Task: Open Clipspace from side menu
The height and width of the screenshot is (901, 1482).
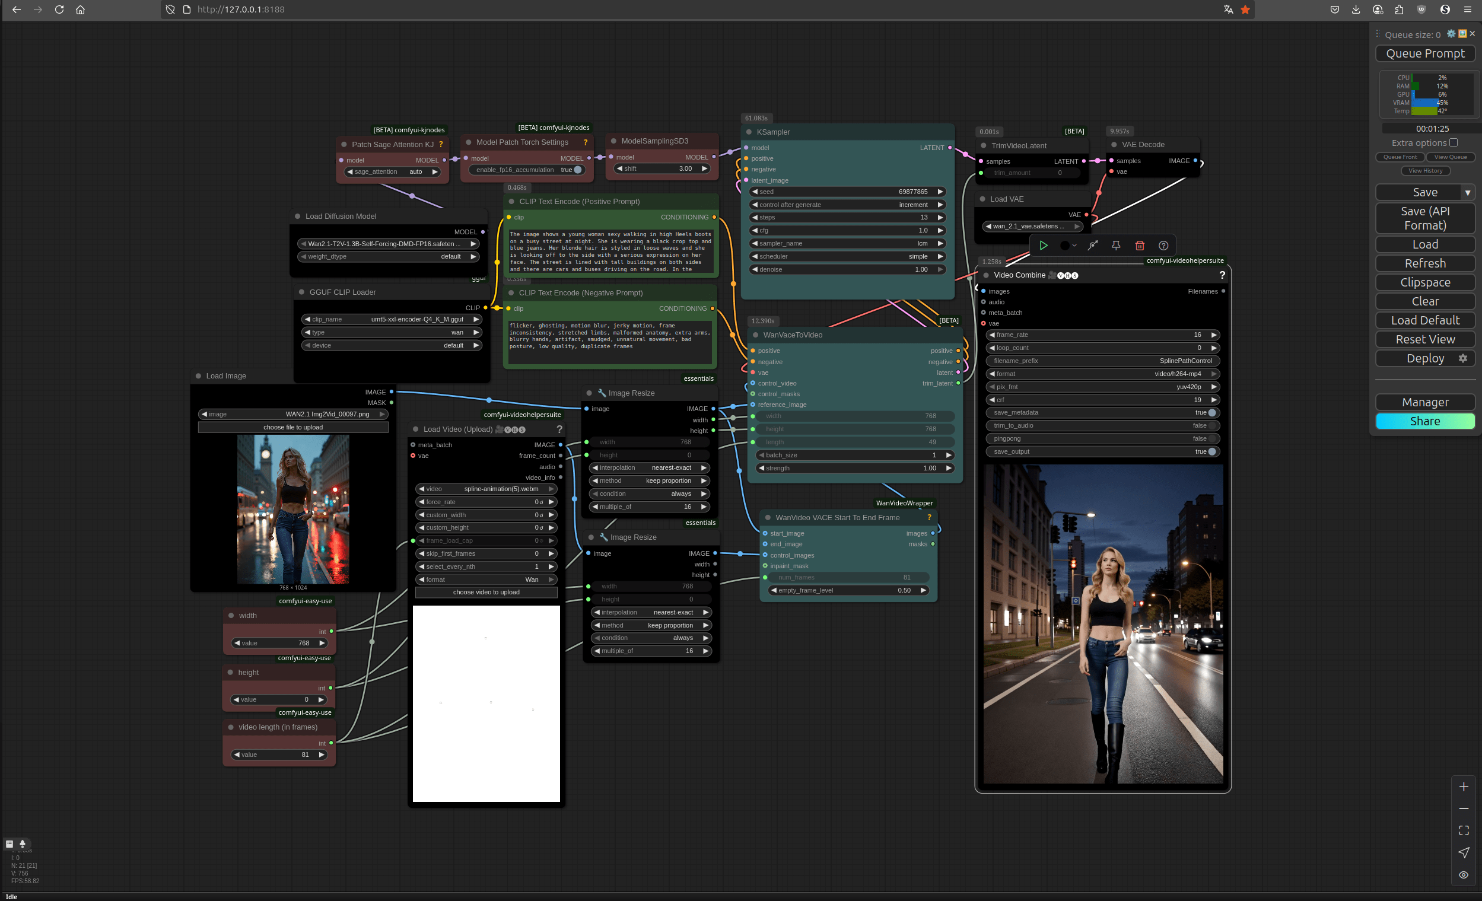Action: point(1425,282)
